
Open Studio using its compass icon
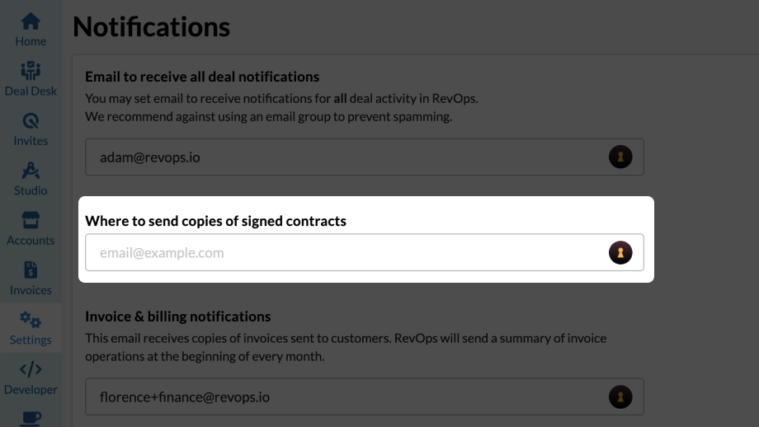(31, 171)
